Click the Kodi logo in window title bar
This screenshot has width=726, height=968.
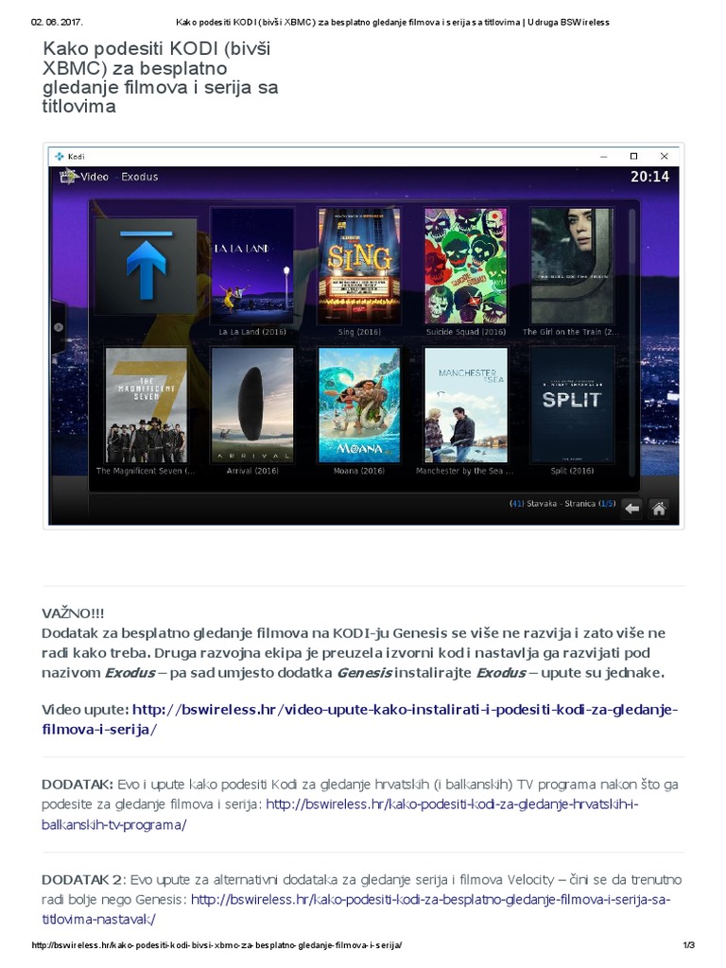pos(60,156)
